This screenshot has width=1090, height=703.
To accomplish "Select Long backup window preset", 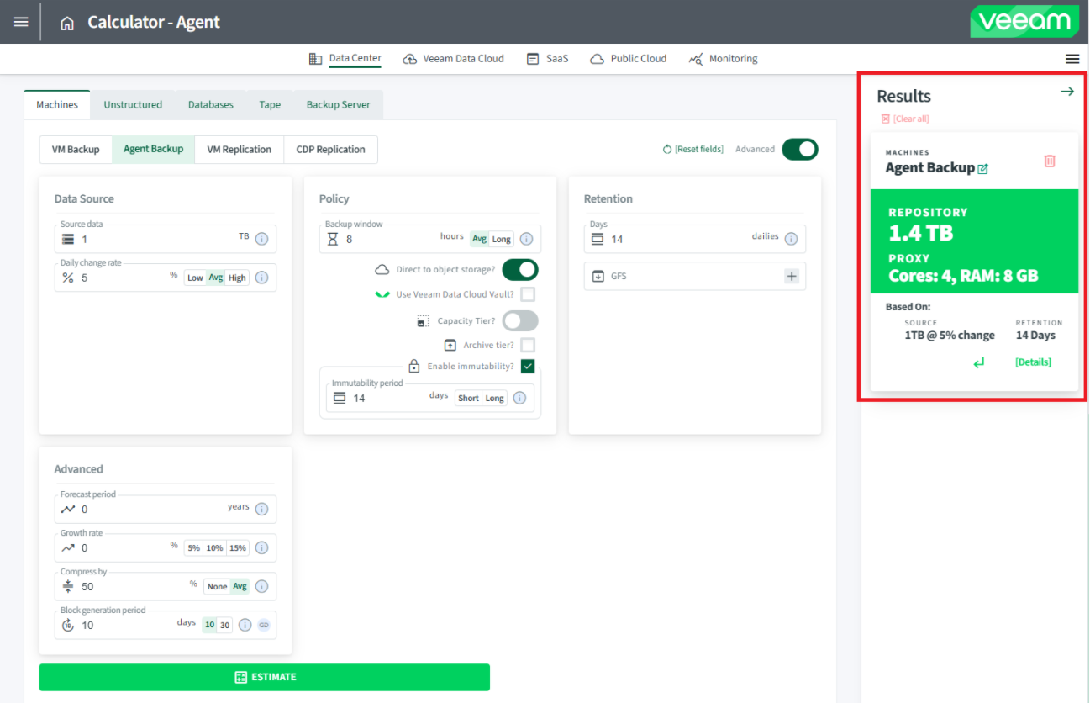I will pos(502,239).
